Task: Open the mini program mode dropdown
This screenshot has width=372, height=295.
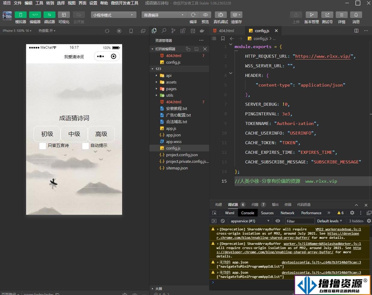Action: 114,15
